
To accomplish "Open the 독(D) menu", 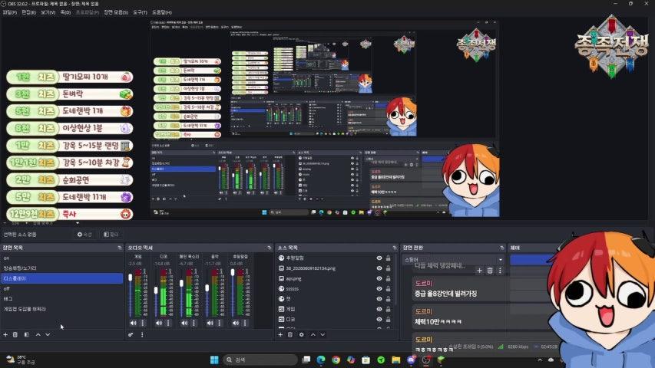I will tap(65, 12).
